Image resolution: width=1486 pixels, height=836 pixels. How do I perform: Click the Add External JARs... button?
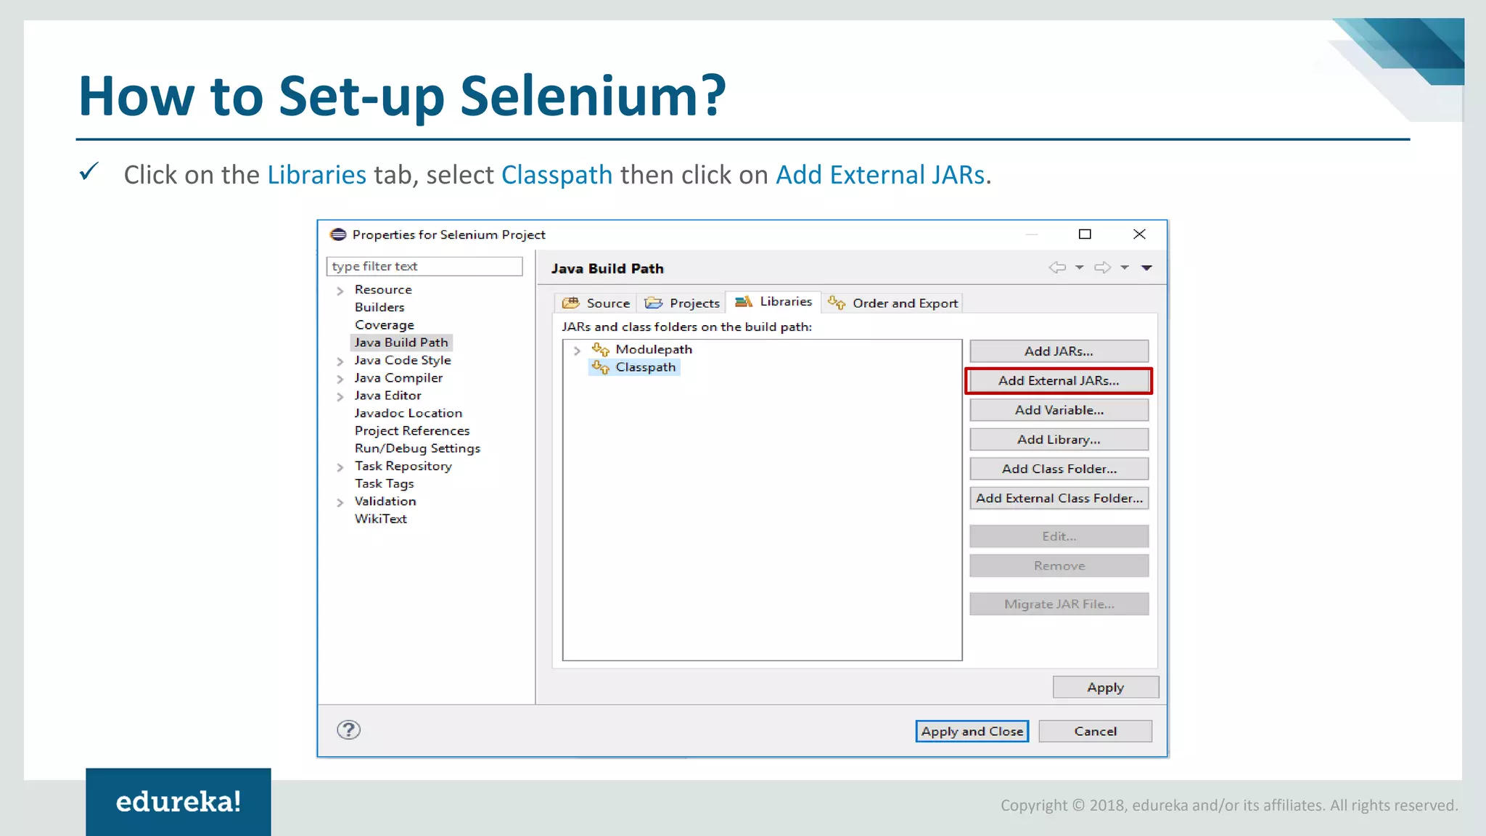pos(1059,380)
